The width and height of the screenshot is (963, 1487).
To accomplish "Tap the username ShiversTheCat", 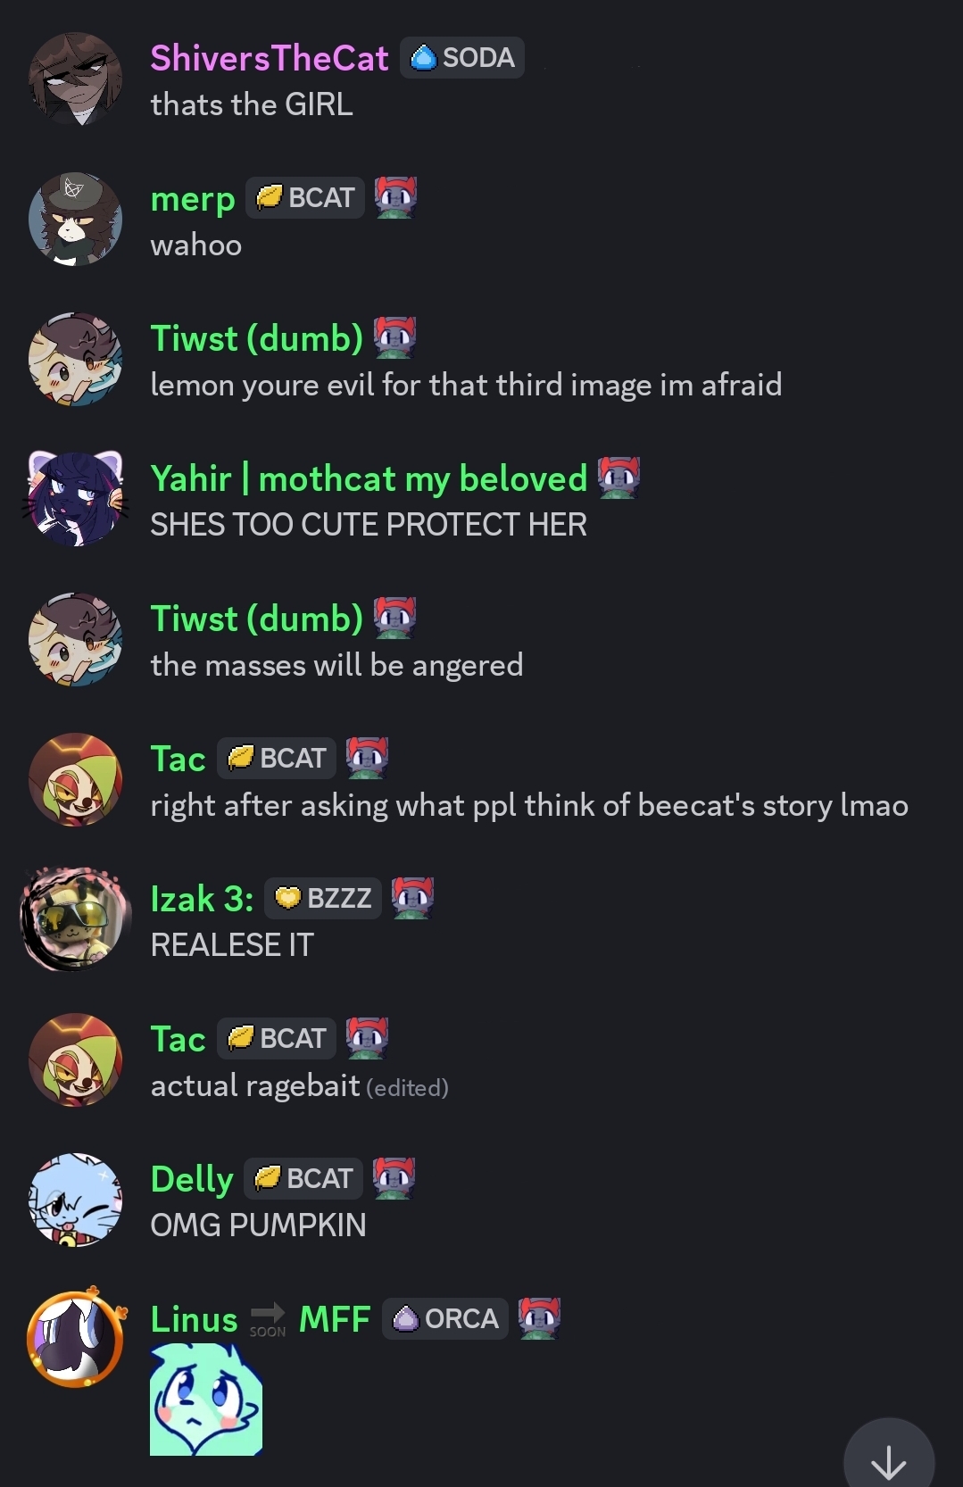I will click(x=270, y=58).
